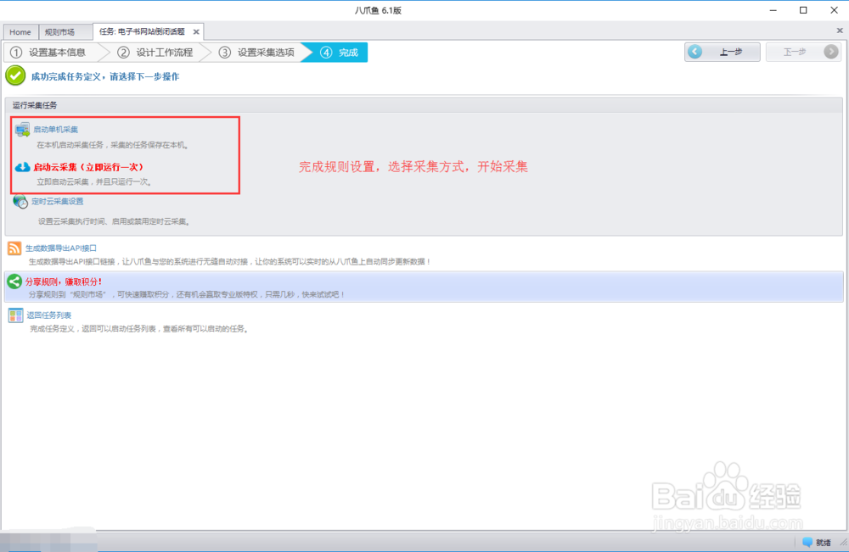Open 生成数据导出API接口 link
849x552 pixels.
[x=61, y=248]
